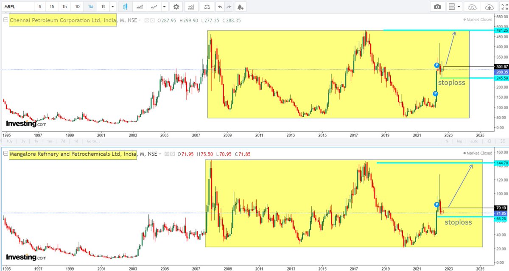Click the Market Closed status on the Chennai Petroleum chart
Image resolution: width=509 pixels, height=271 pixels.
(x=478, y=19)
